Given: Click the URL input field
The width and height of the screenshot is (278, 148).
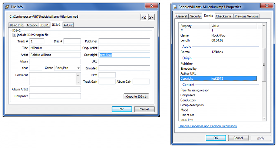Looking at the screenshot, I should click(x=124, y=62).
